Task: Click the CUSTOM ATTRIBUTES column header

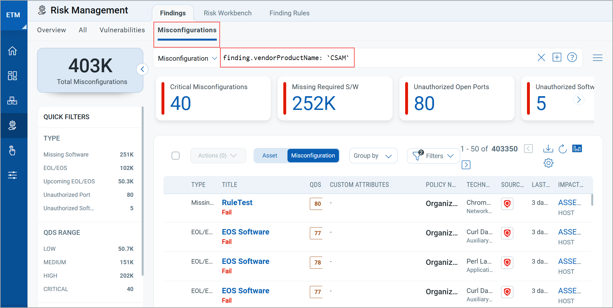Action: pos(359,185)
